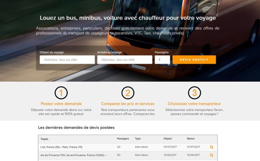Focus the Départ du voyage address field
Image resolution: width=260 pixels, height=161 pixels.
pos(67,60)
